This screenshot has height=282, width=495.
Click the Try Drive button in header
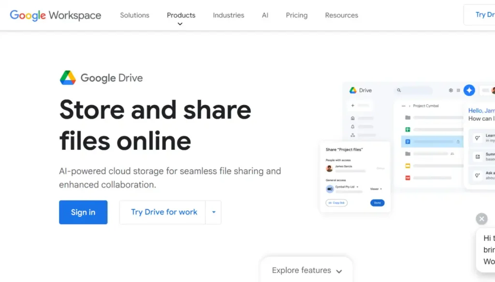coord(479,15)
